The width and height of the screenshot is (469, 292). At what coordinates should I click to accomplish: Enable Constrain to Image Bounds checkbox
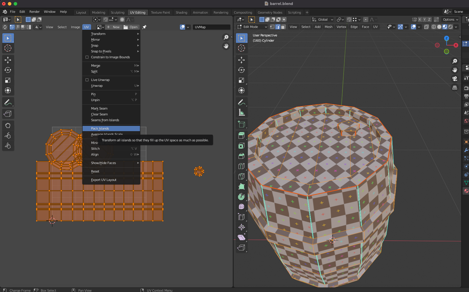87,57
